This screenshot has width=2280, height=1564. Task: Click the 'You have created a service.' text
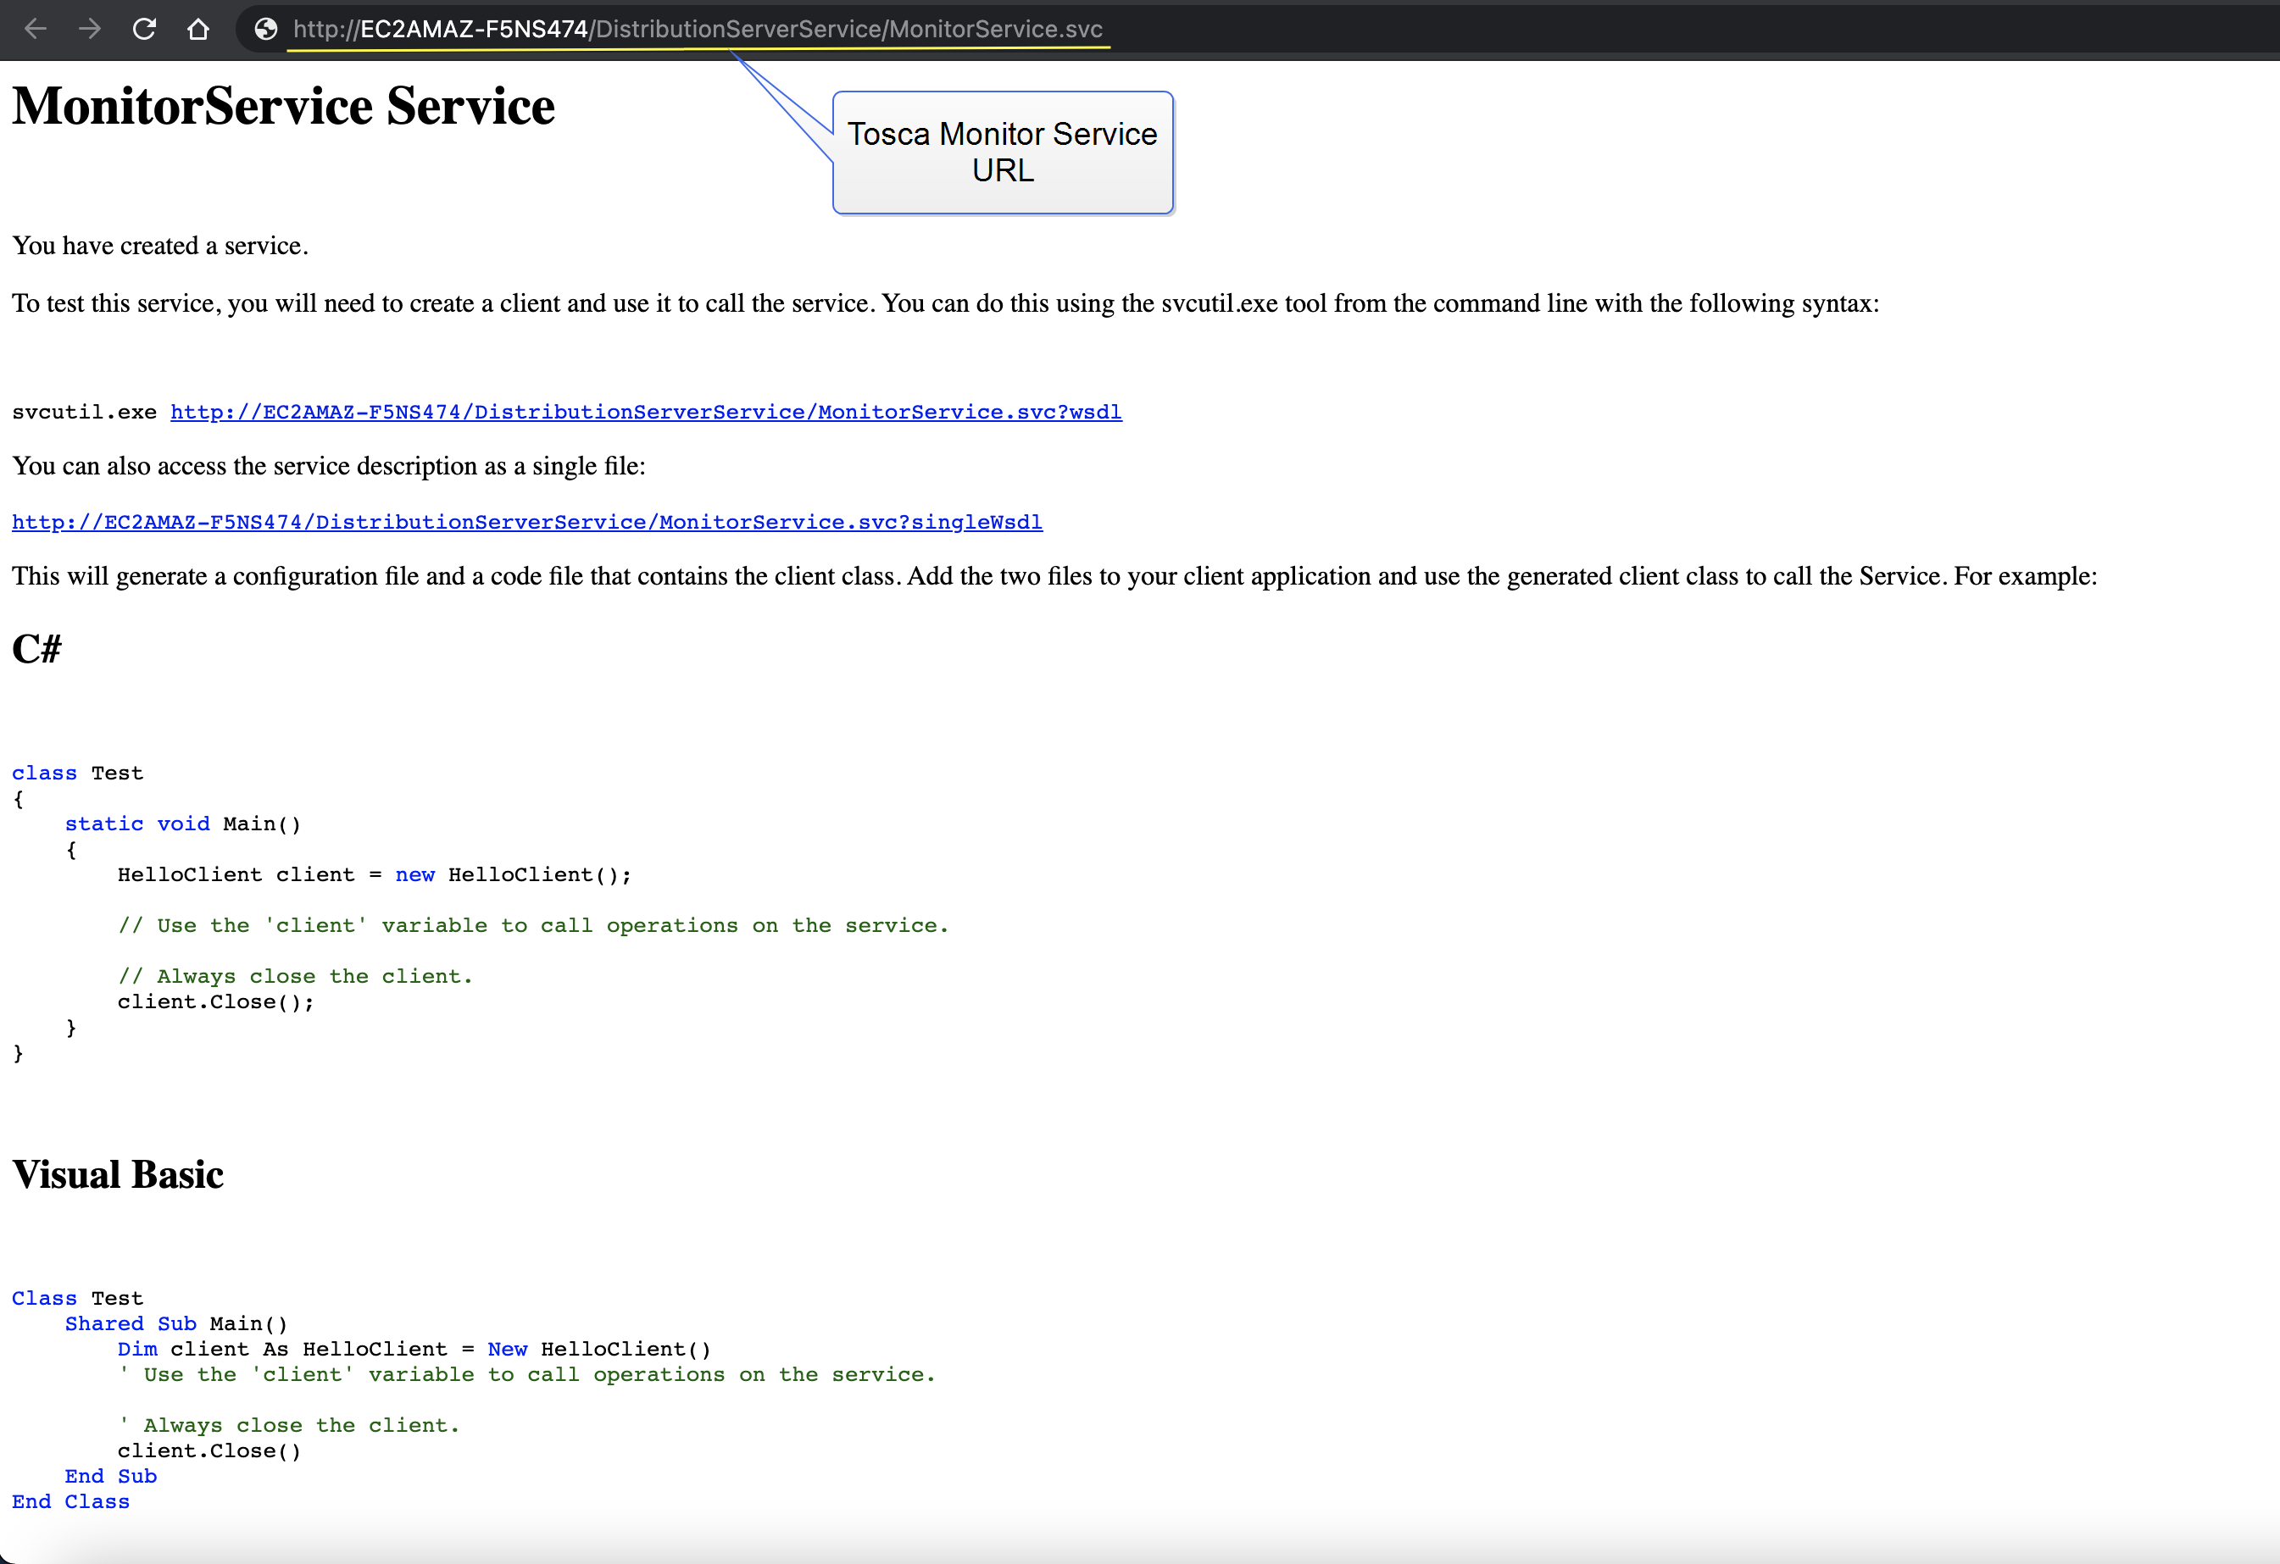[160, 245]
